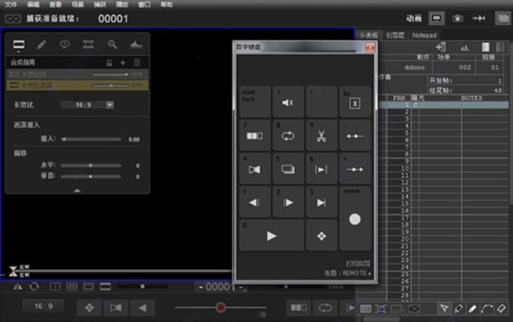Viewport: 513px width, 322px height.
Task: Select the pencil drawing tool tab
Action: (x=42, y=44)
